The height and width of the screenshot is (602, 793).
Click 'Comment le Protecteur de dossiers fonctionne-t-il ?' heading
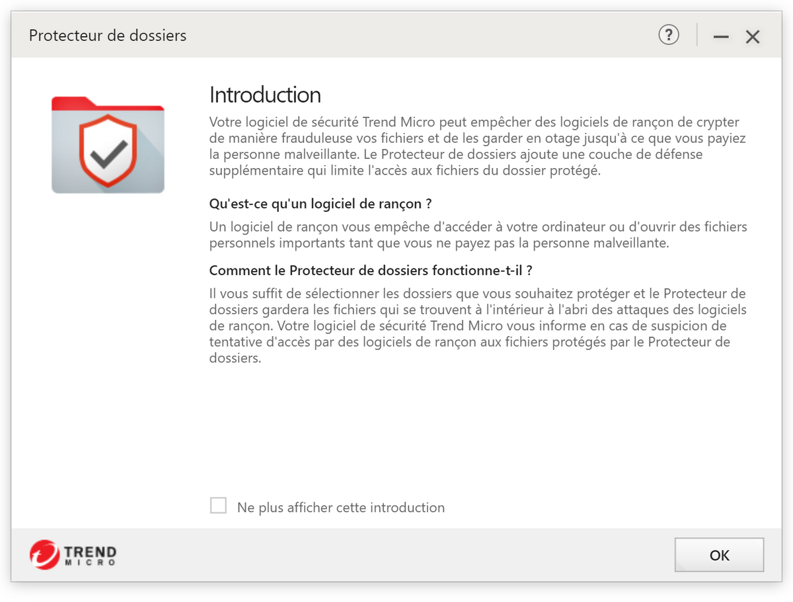(x=371, y=271)
